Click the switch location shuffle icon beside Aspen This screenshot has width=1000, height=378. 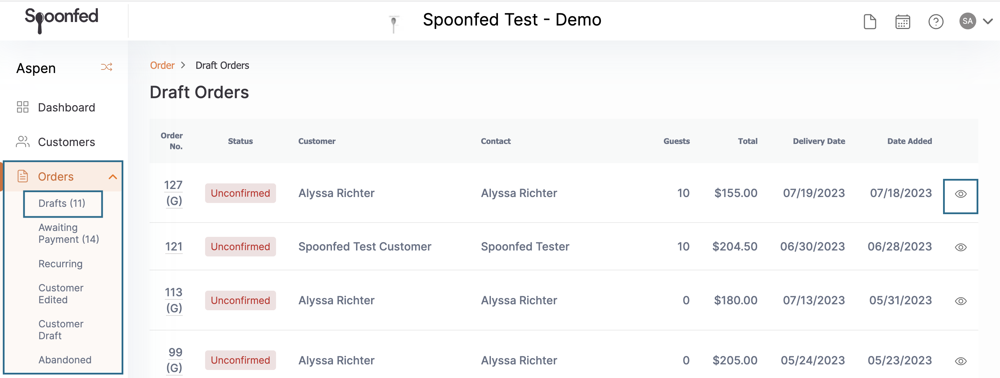point(106,67)
